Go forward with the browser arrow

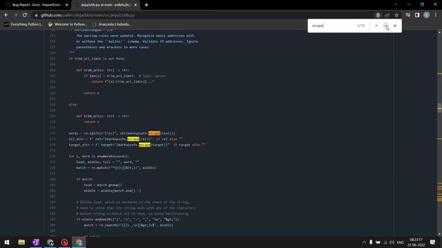click(x=15, y=15)
